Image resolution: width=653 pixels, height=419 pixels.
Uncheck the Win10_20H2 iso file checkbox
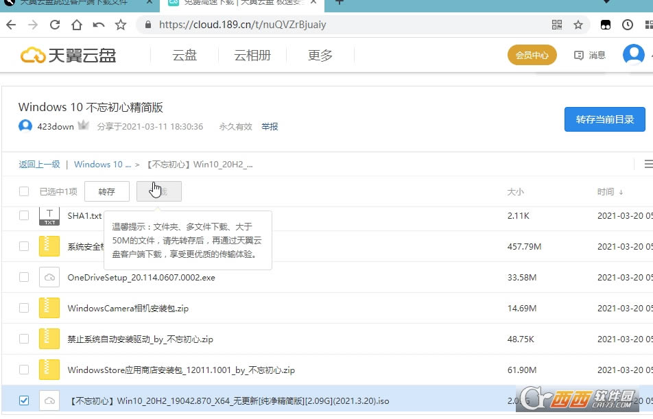[x=24, y=400]
